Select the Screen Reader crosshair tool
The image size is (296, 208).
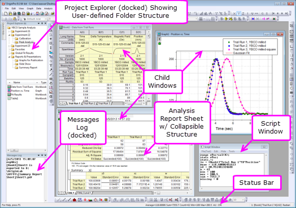pyautogui.click(x=51, y=39)
